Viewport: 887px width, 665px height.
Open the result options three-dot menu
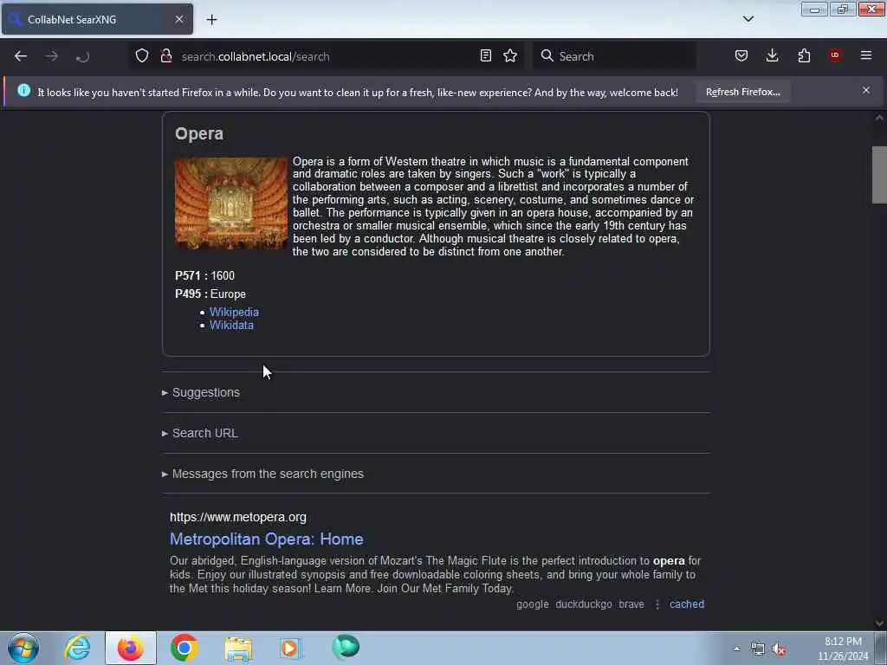(657, 604)
